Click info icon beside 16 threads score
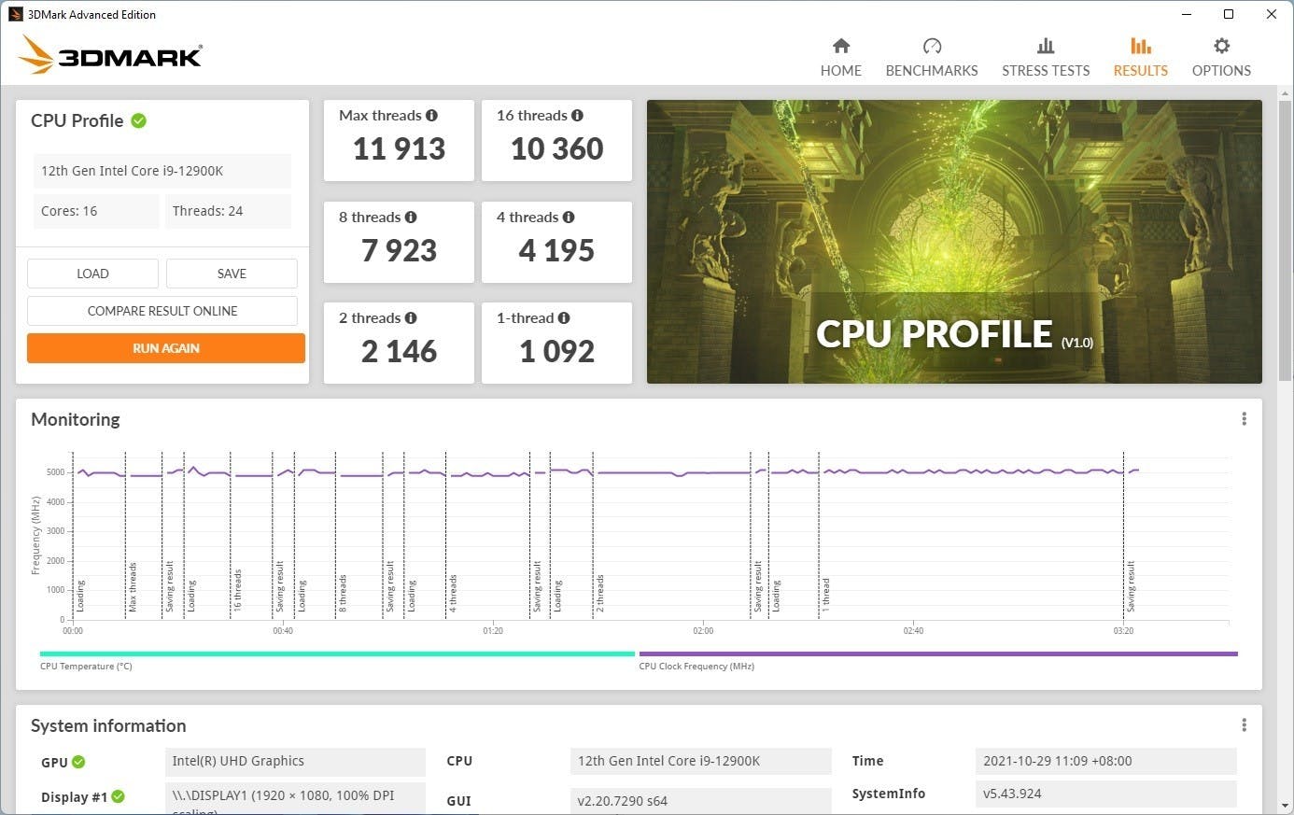This screenshot has width=1294, height=815. pyautogui.click(x=577, y=116)
